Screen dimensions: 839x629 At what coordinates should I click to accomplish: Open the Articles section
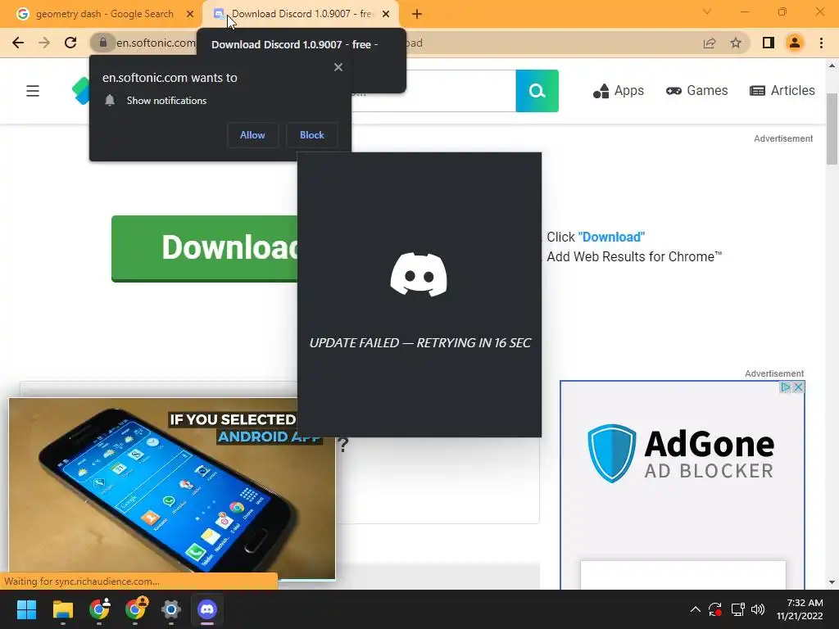click(782, 91)
